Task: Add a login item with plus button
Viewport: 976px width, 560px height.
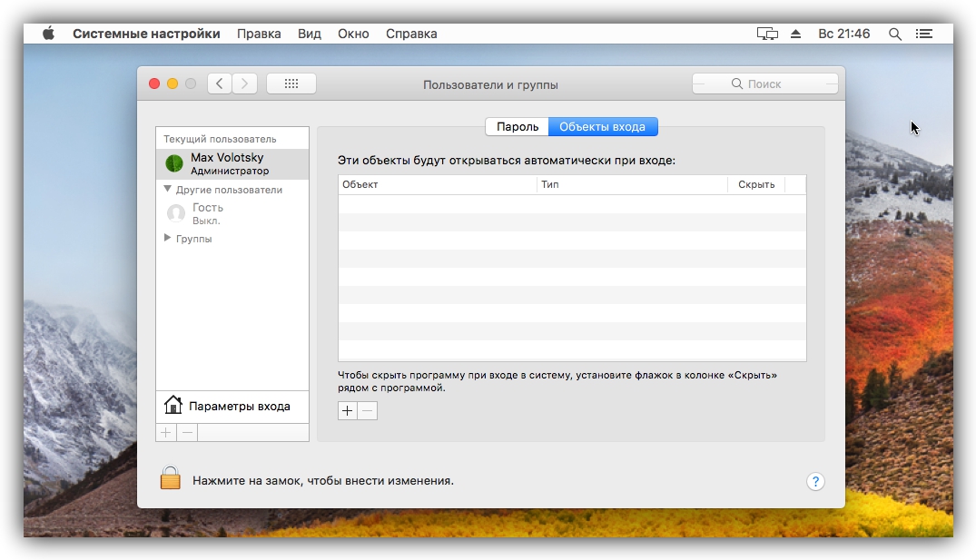Action: pos(348,410)
